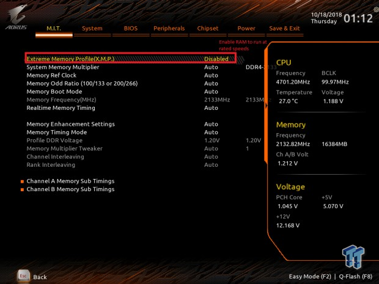
Task: Click PCH Core 1.045 V value
Action: pos(288,206)
